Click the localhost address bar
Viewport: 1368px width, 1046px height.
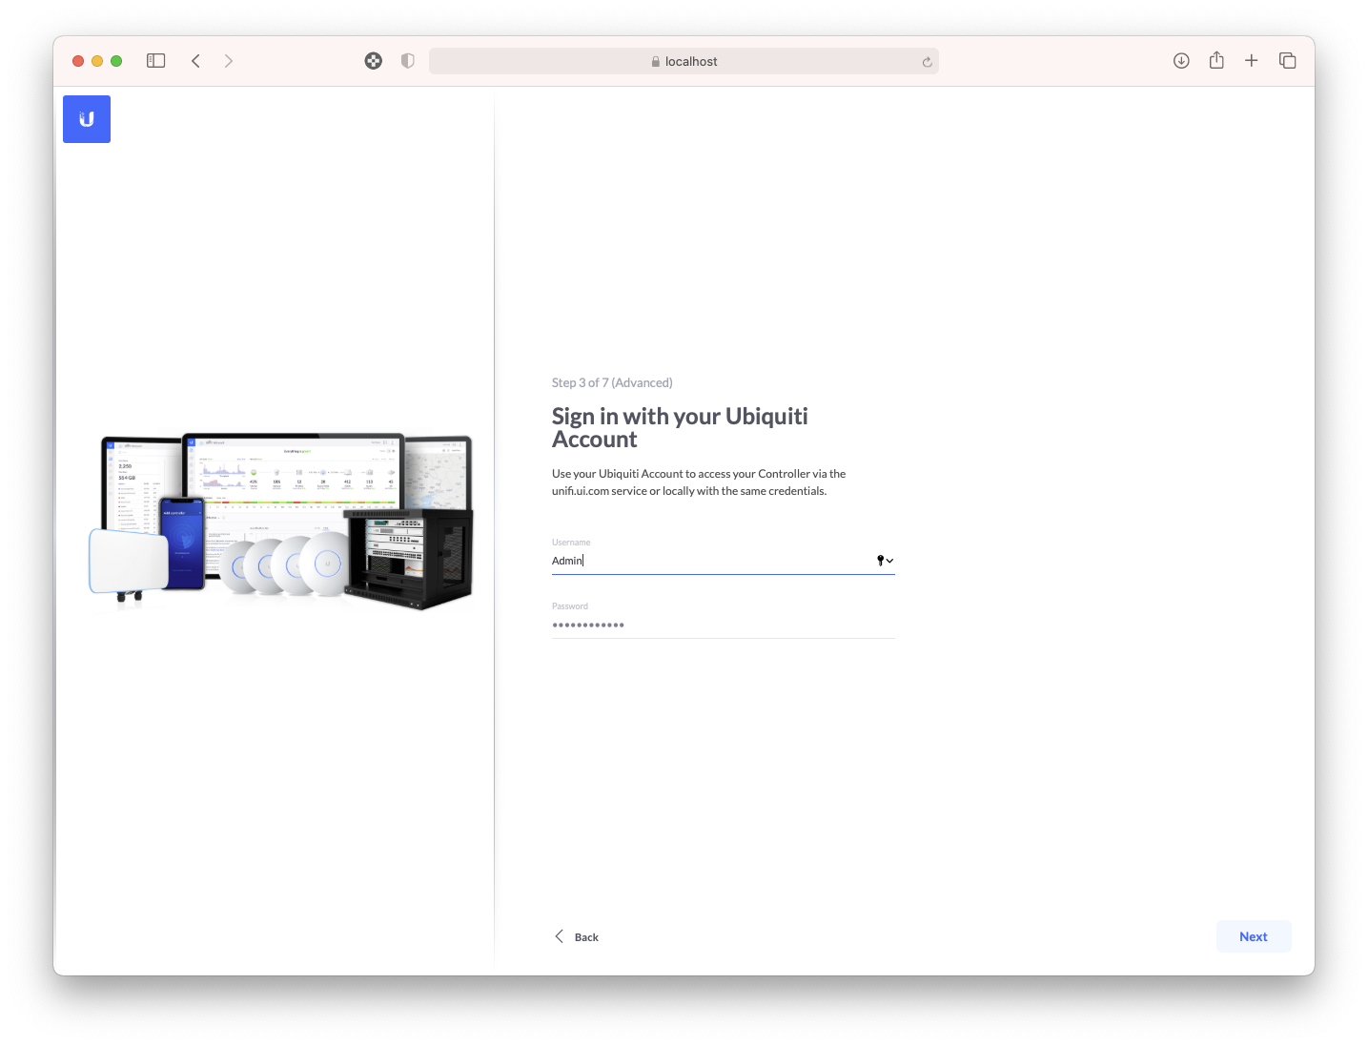pos(684,61)
